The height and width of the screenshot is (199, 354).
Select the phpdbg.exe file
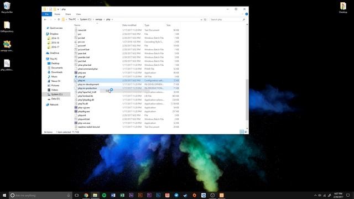127,111
